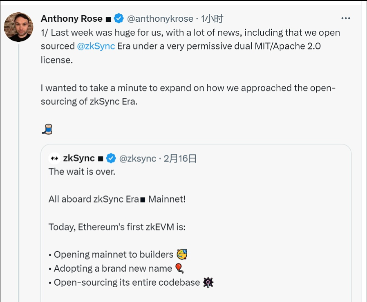Click the emoji after 'entire codebase'
Image resolution: width=367 pixels, height=302 pixels.
click(x=208, y=282)
